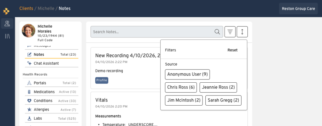Open Allergies health record

tap(52, 110)
